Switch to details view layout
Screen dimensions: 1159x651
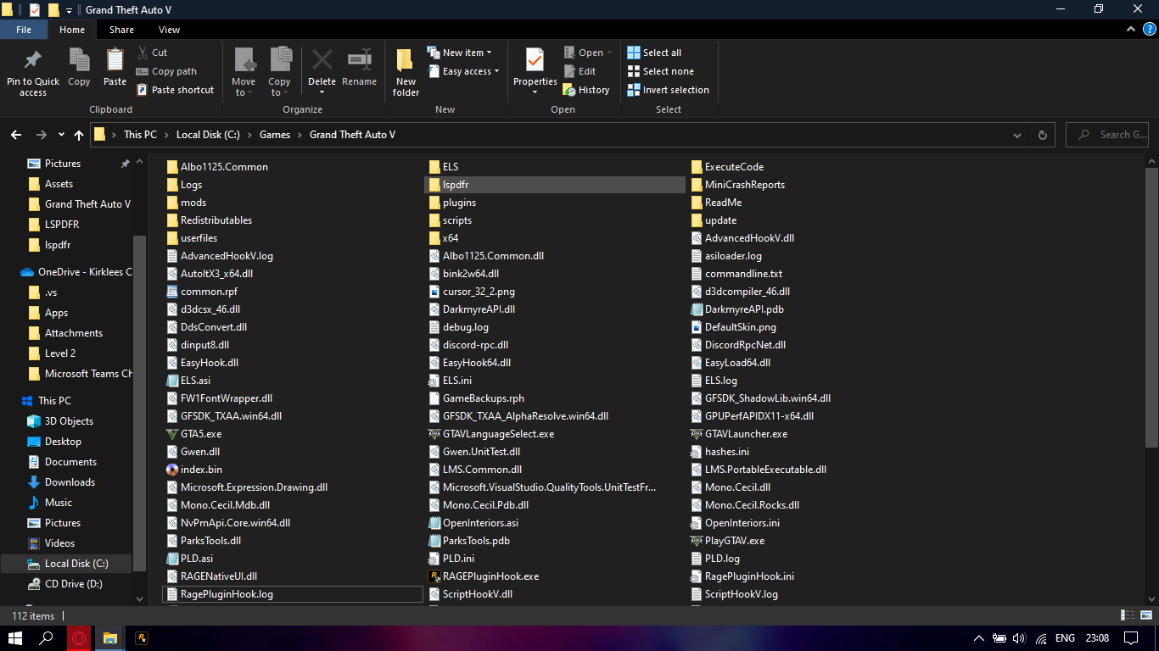[1128, 616]
